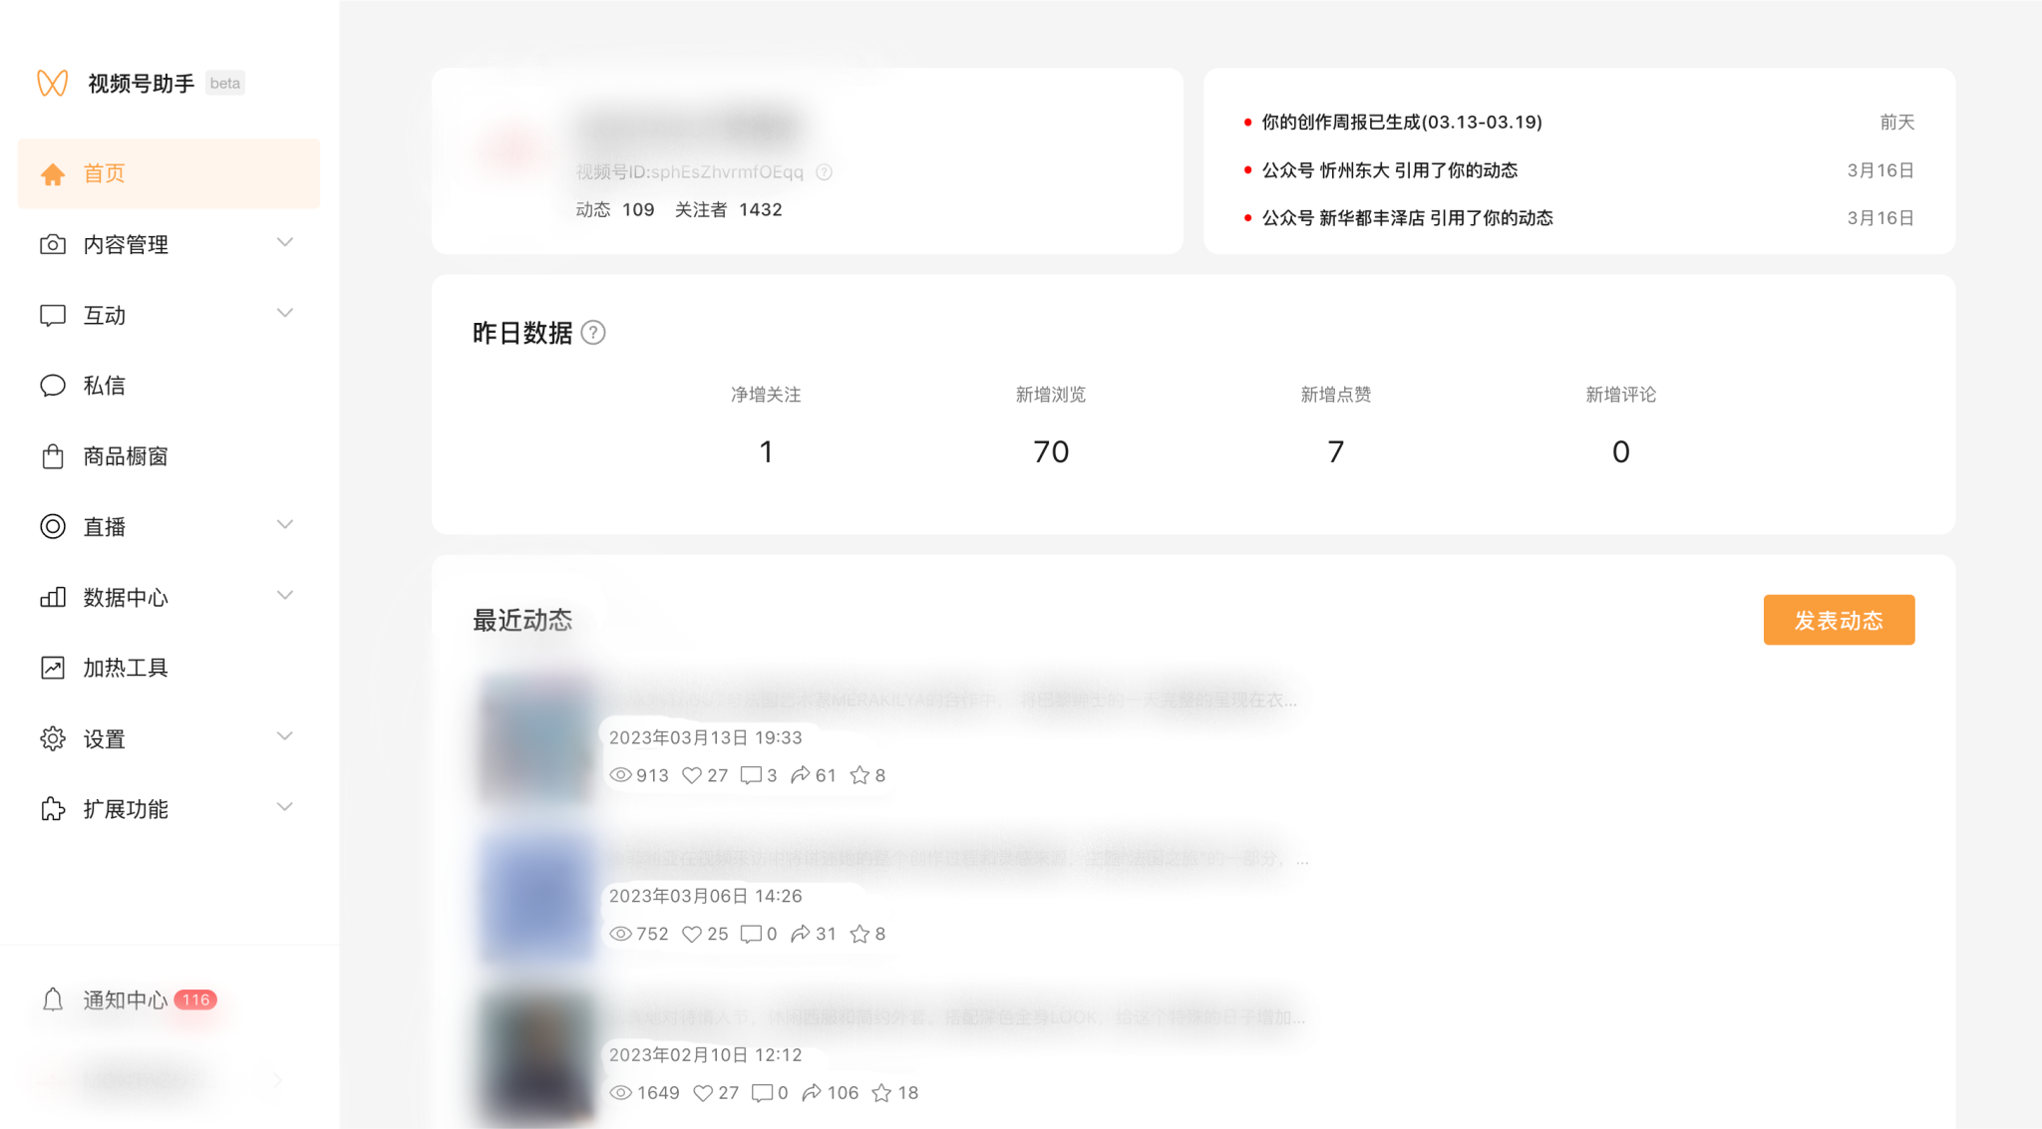
Task: Click 发表动态 publish button
Action: click(x=1838, y=622)
